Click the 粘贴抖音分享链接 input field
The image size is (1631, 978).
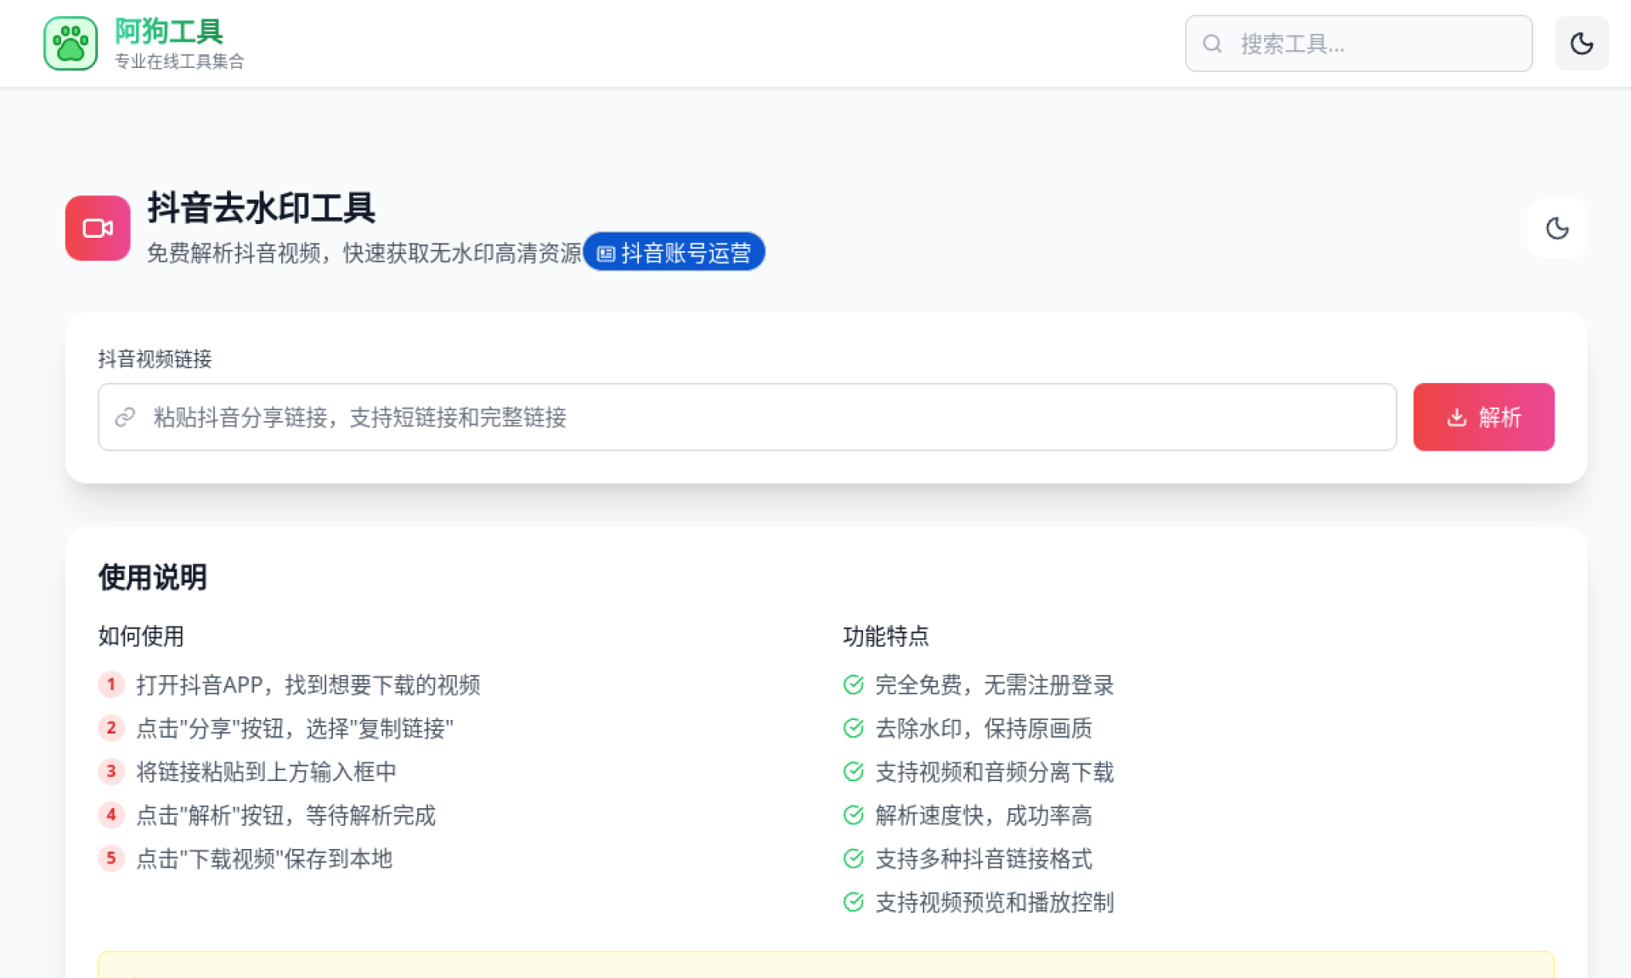pos(747,417)
